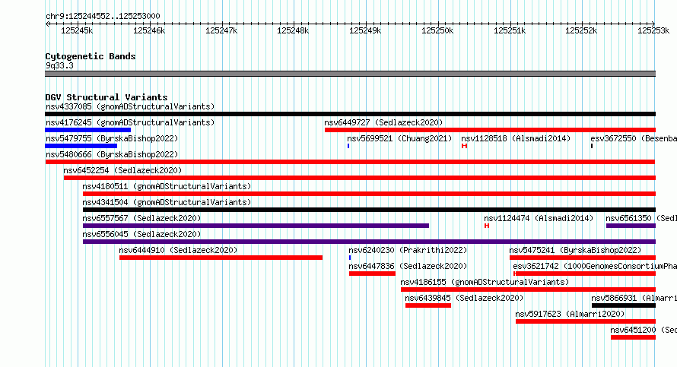The height and width of the screenshot is (367, 677).
Task: Click the red bar of nsv6452254
Action: pyautogui.click(x=360, y=178)
